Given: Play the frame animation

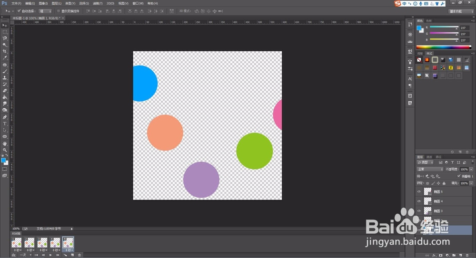Looking at the screenshot, I should [50, 255].
